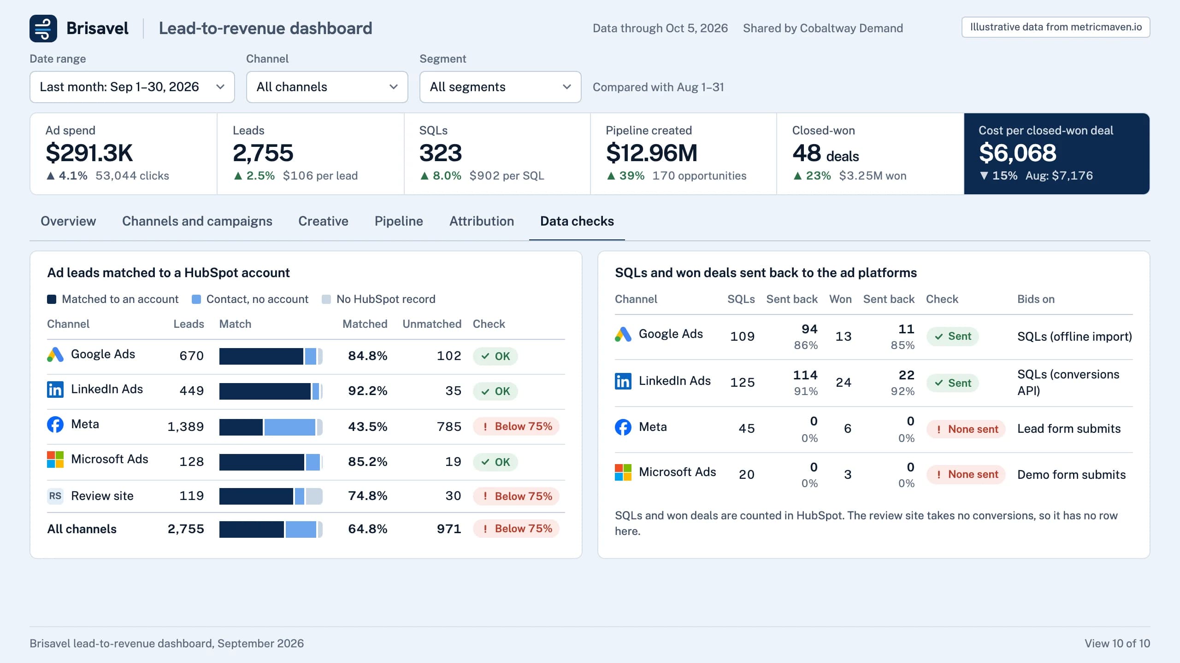Viewport: 1180px width, 663px height.
Task: Click Meta icon in sent-back table
Action: [x=623, y=427]
